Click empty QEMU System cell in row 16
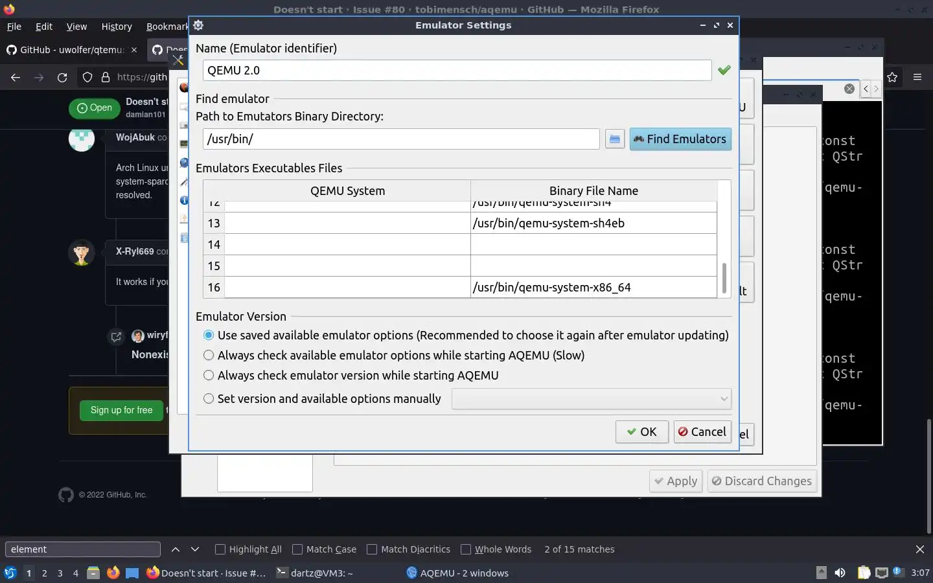Viewport: 933px width, 583px height. (x=347, y=287)
